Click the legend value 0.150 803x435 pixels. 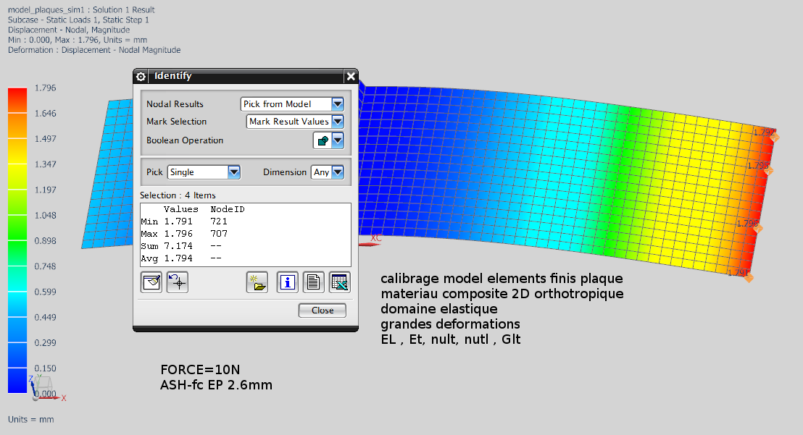(45, 368)
